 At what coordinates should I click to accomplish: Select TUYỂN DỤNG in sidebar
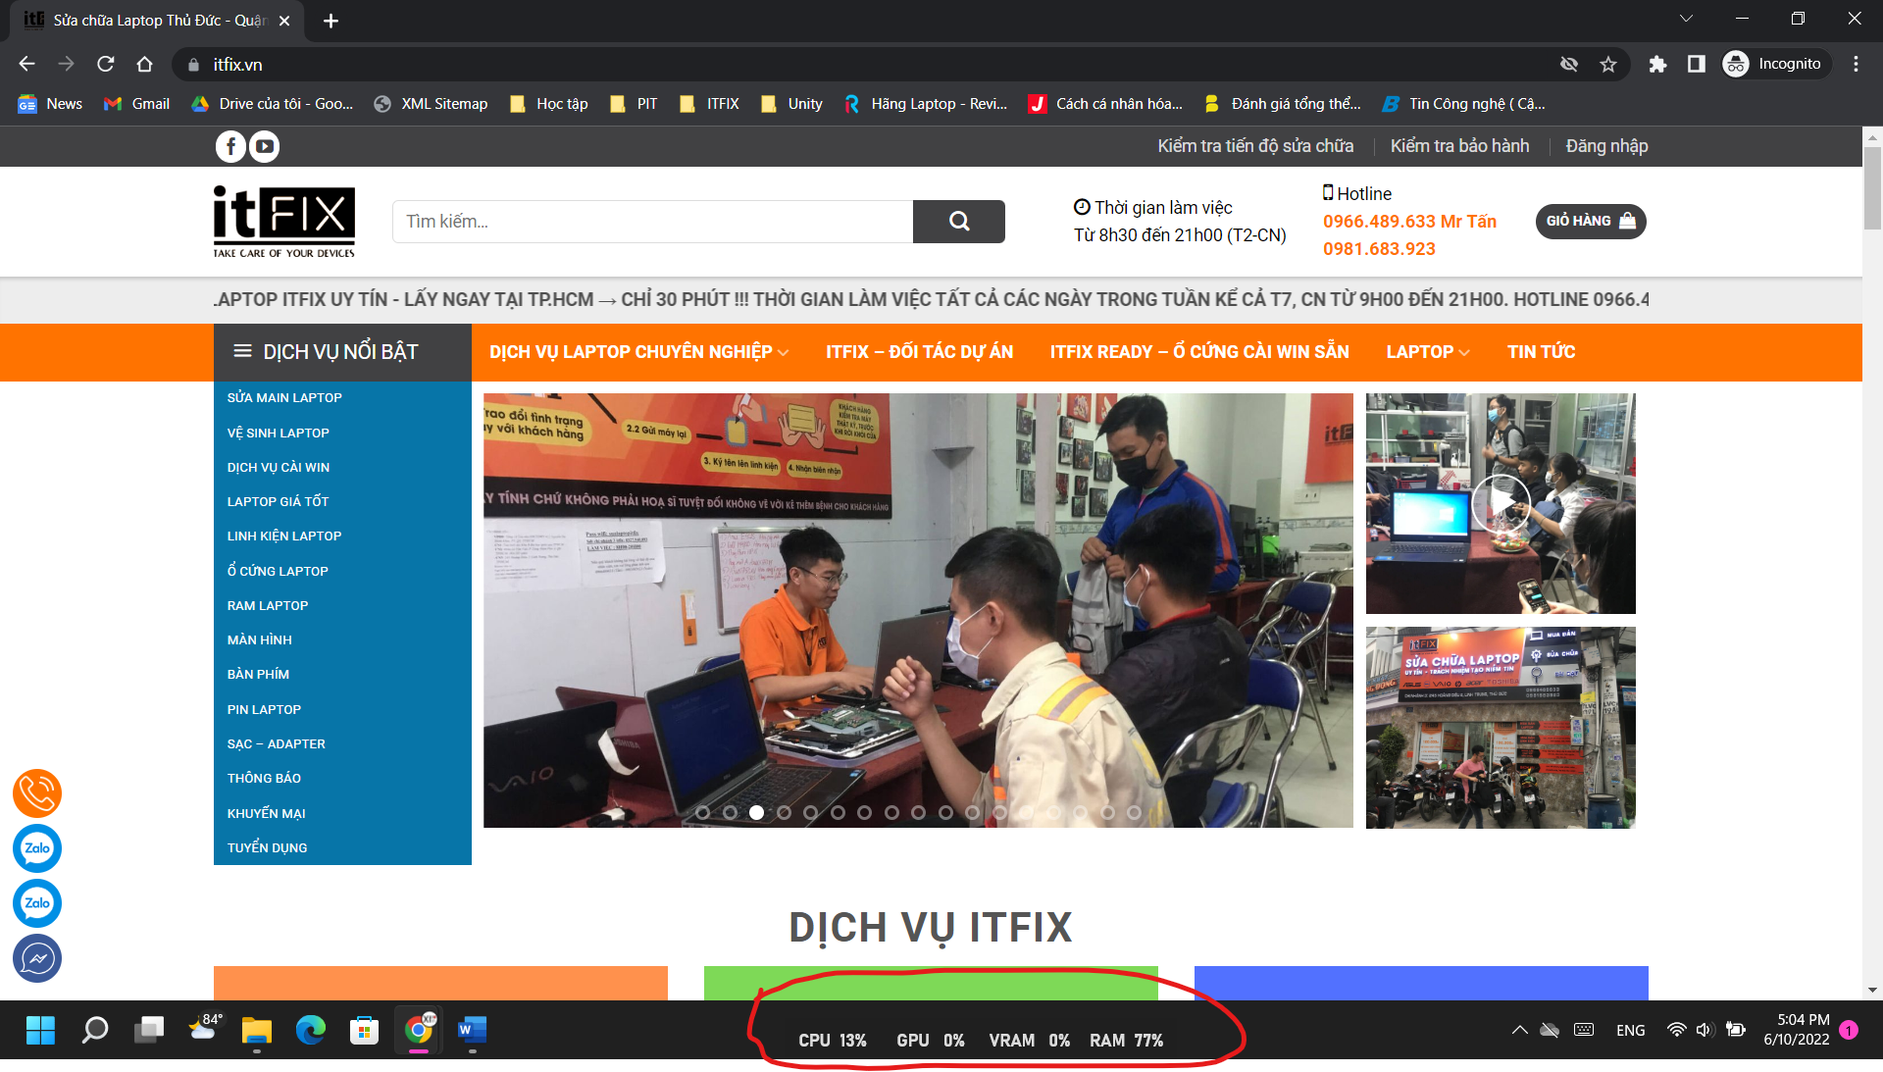coord(267,847)
